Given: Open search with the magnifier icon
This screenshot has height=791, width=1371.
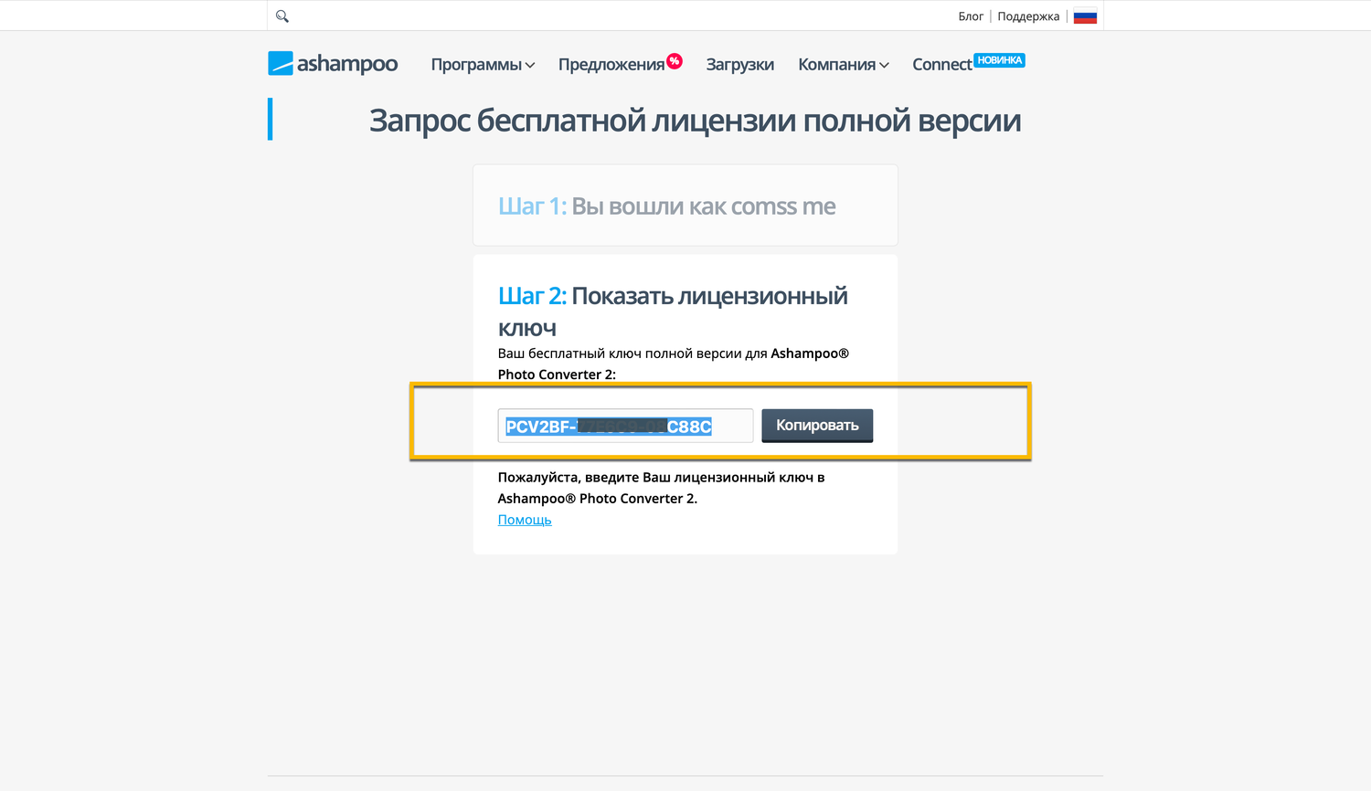Looking at the screenshot, I should tap(282, 16).
